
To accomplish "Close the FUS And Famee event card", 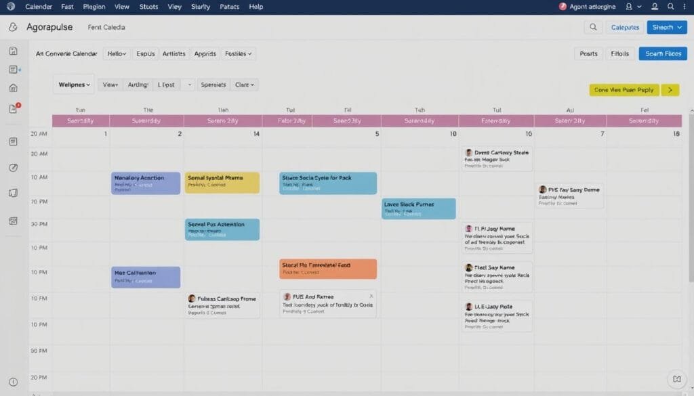I will [x=371, y=296].
